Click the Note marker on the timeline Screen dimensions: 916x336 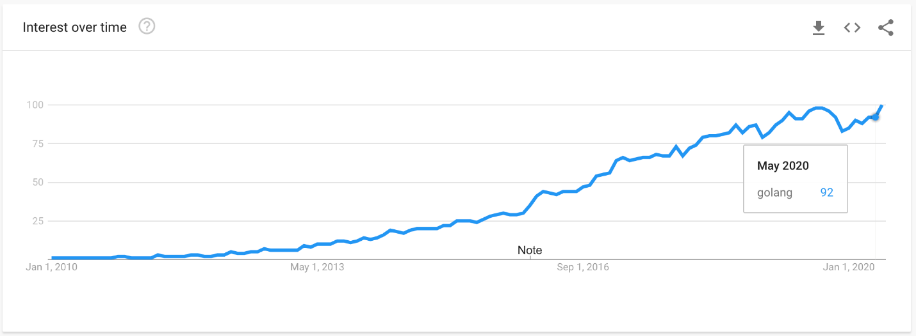530,250
